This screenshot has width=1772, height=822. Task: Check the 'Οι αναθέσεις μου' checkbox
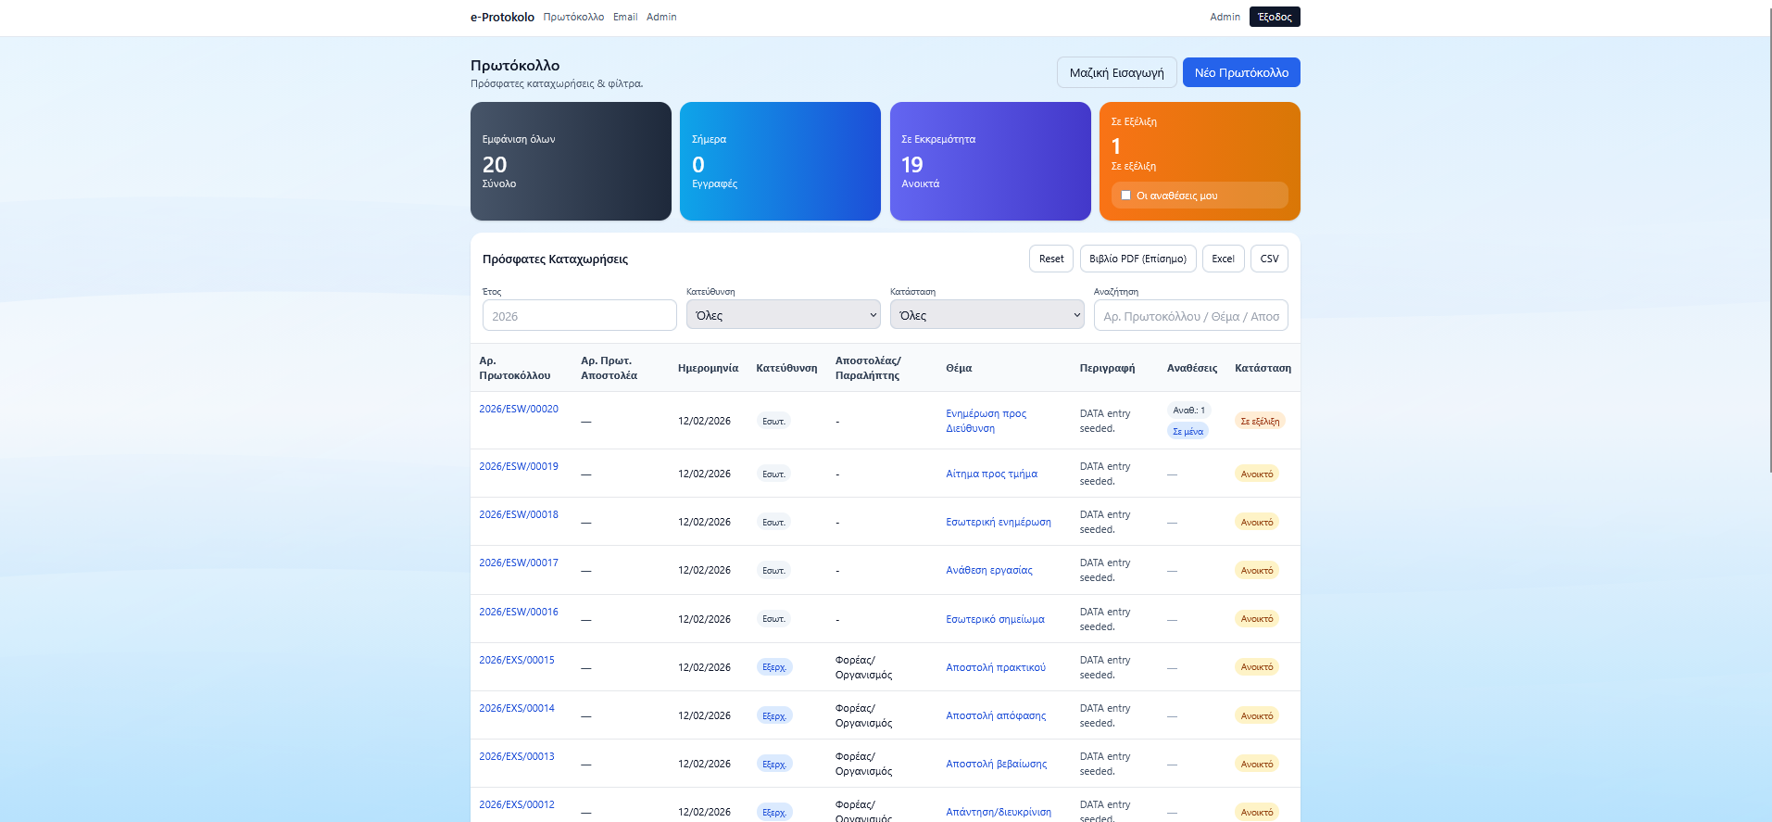tap(1125, 196)
